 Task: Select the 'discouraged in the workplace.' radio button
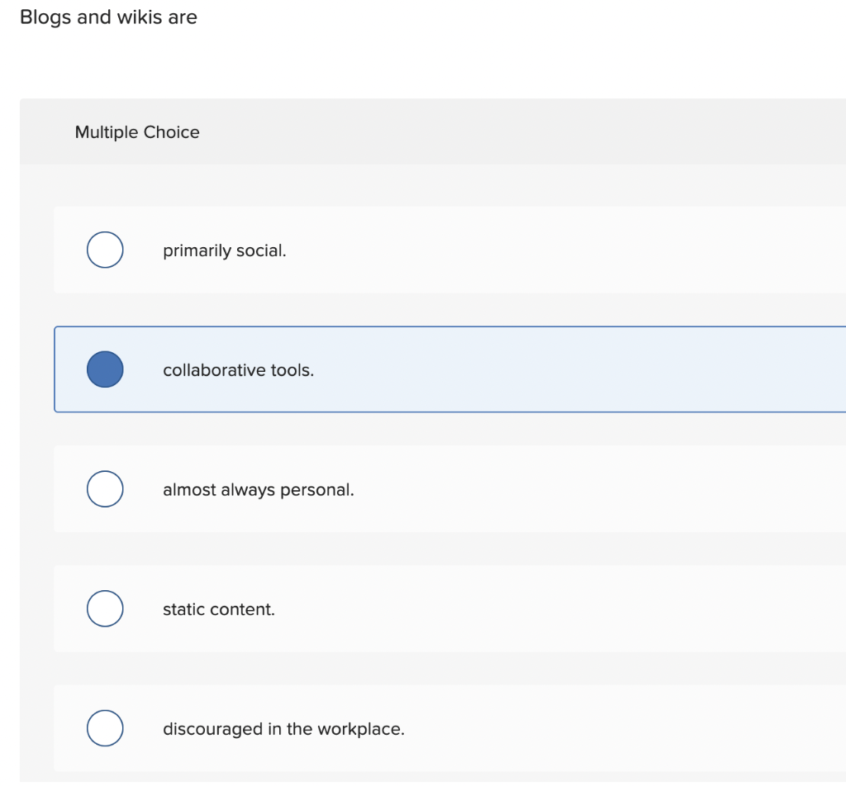click(105, 728)
